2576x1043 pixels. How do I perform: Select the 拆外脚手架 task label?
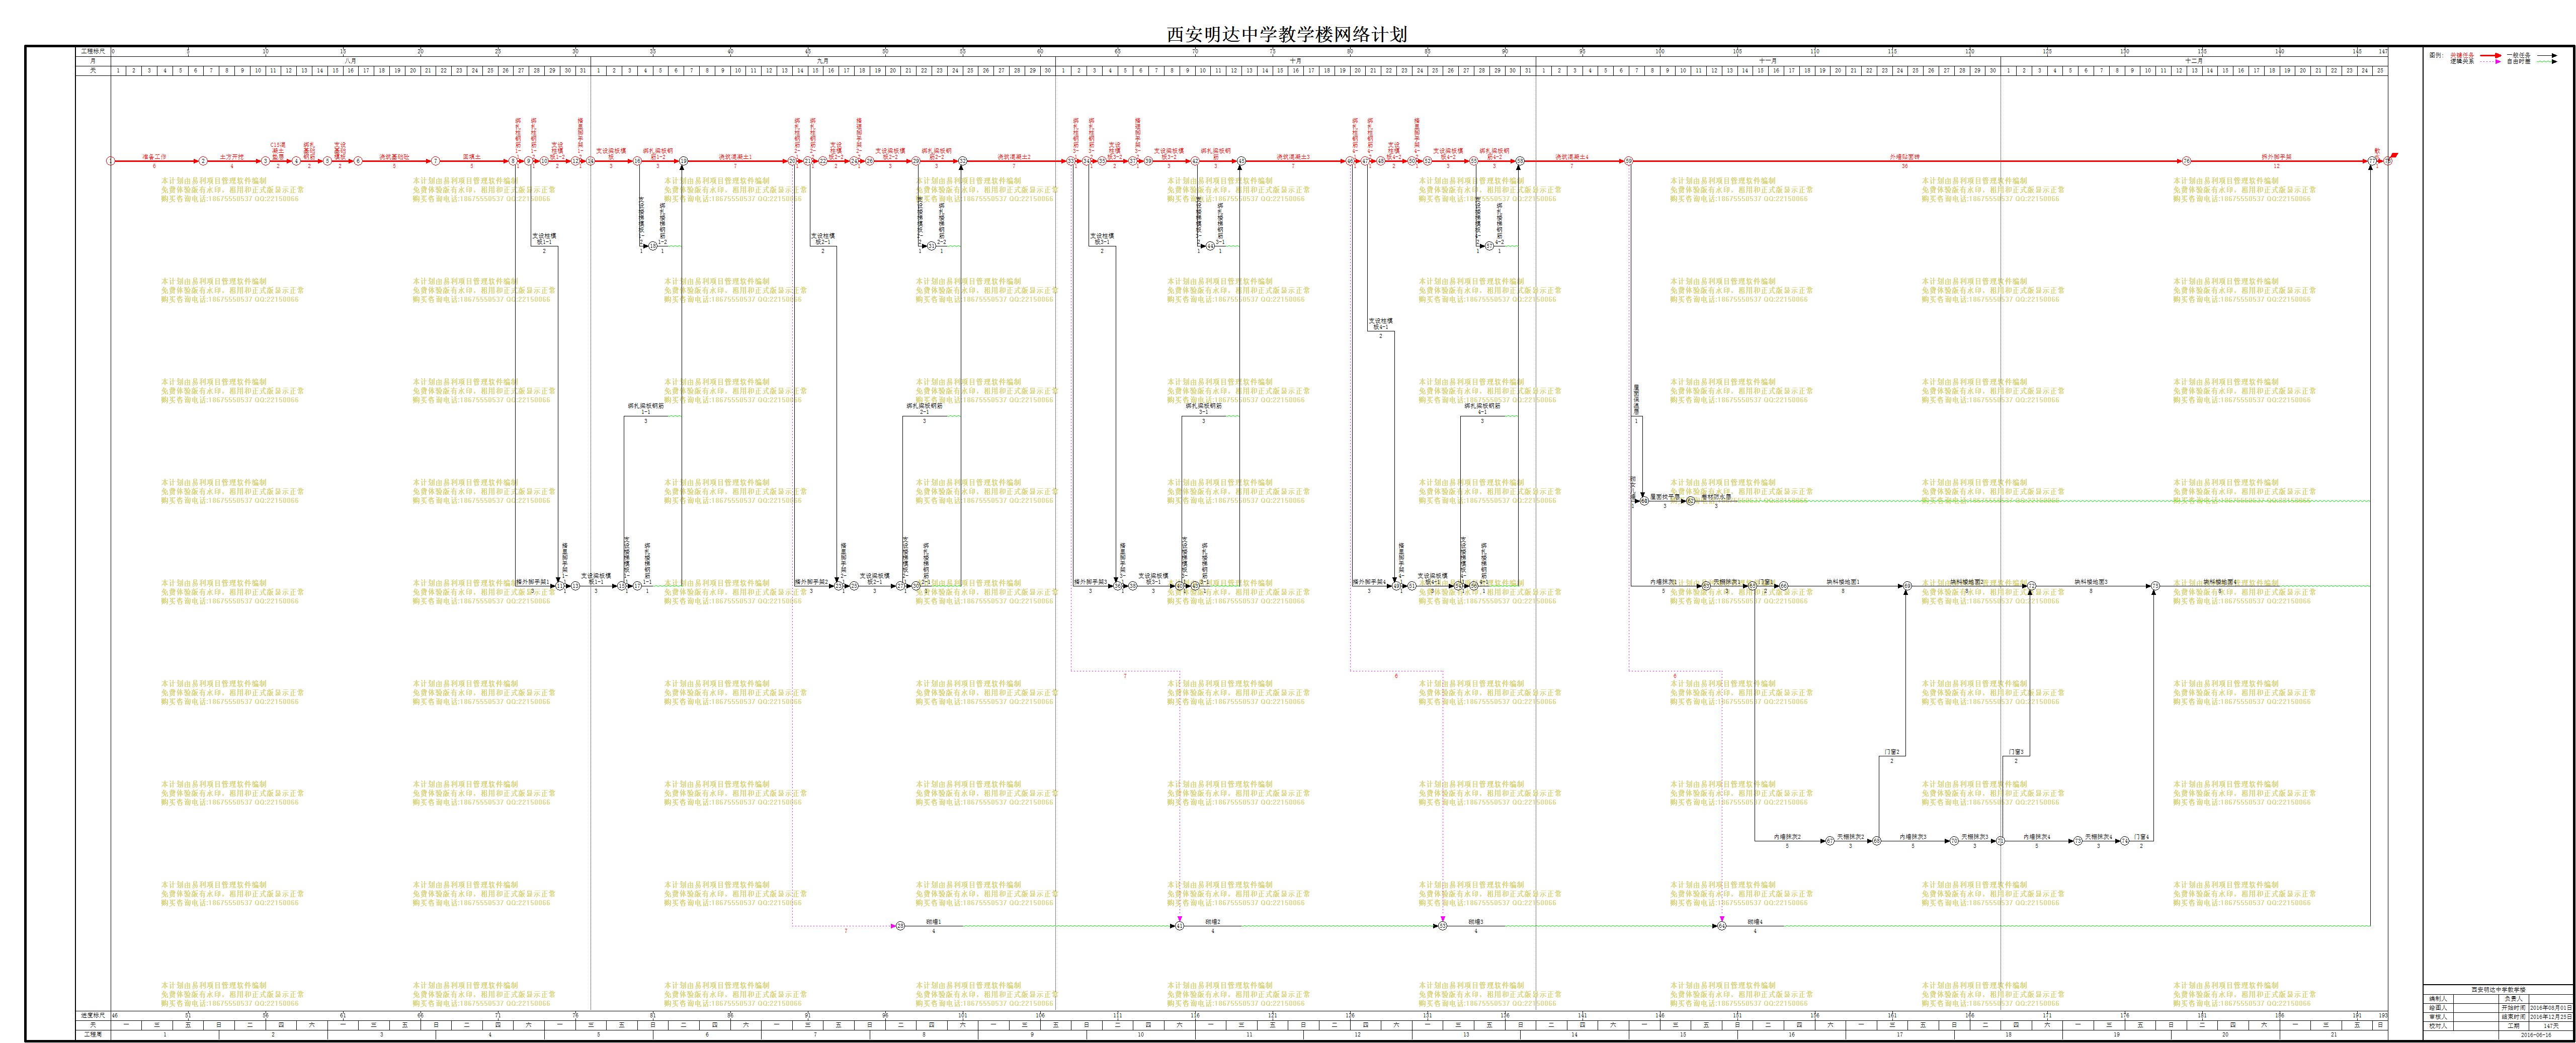click(x=2277, y=157)
